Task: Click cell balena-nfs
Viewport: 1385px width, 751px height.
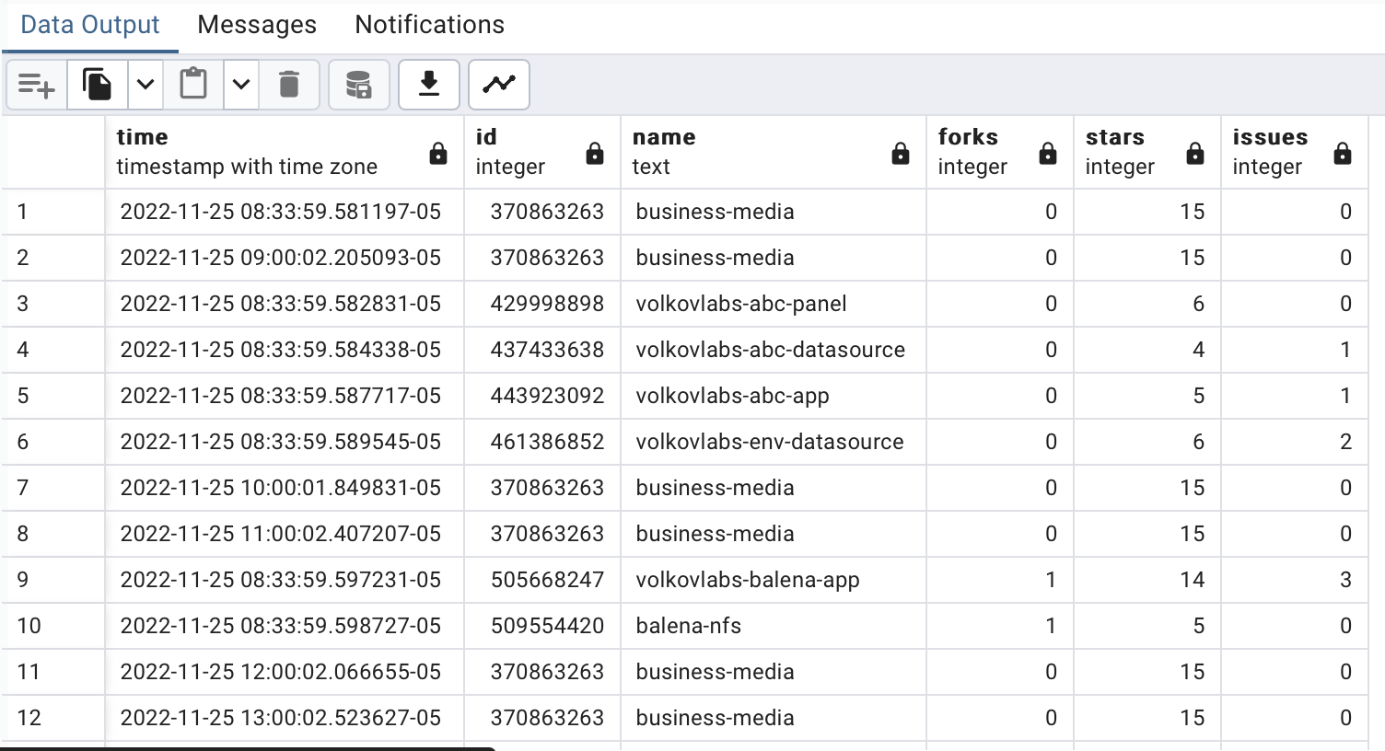Action: [774, 626]
